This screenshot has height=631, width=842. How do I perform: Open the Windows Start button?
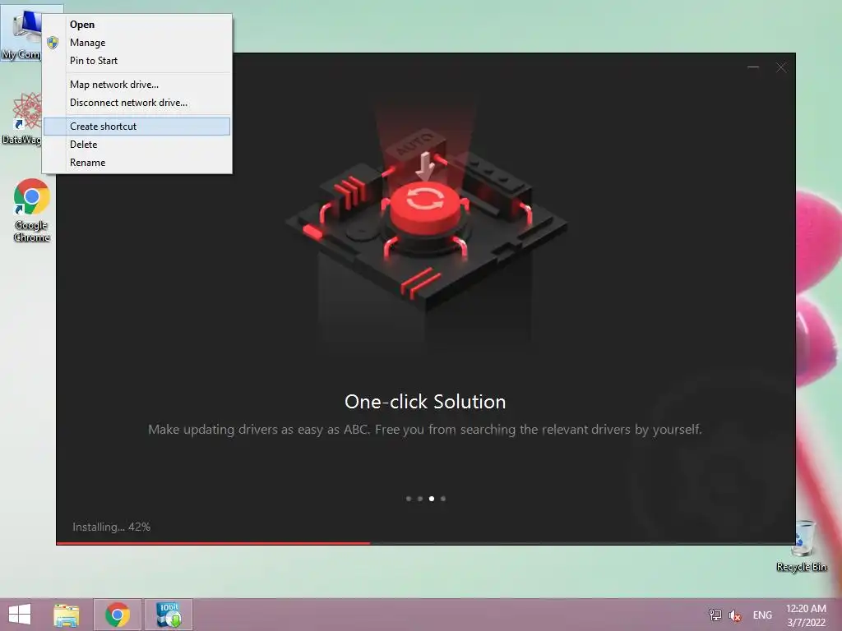[x=20, y=615]
